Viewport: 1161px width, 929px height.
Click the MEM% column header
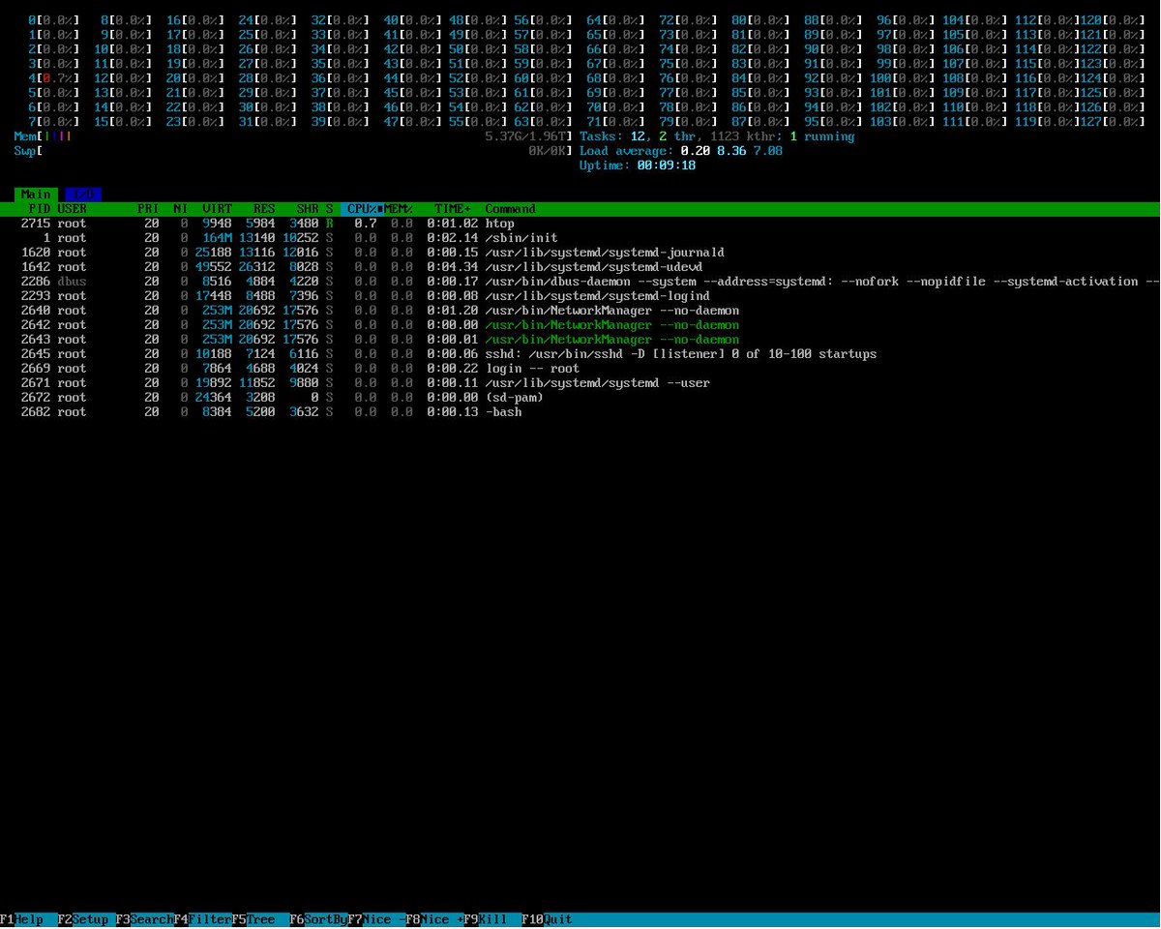(399, 209)
